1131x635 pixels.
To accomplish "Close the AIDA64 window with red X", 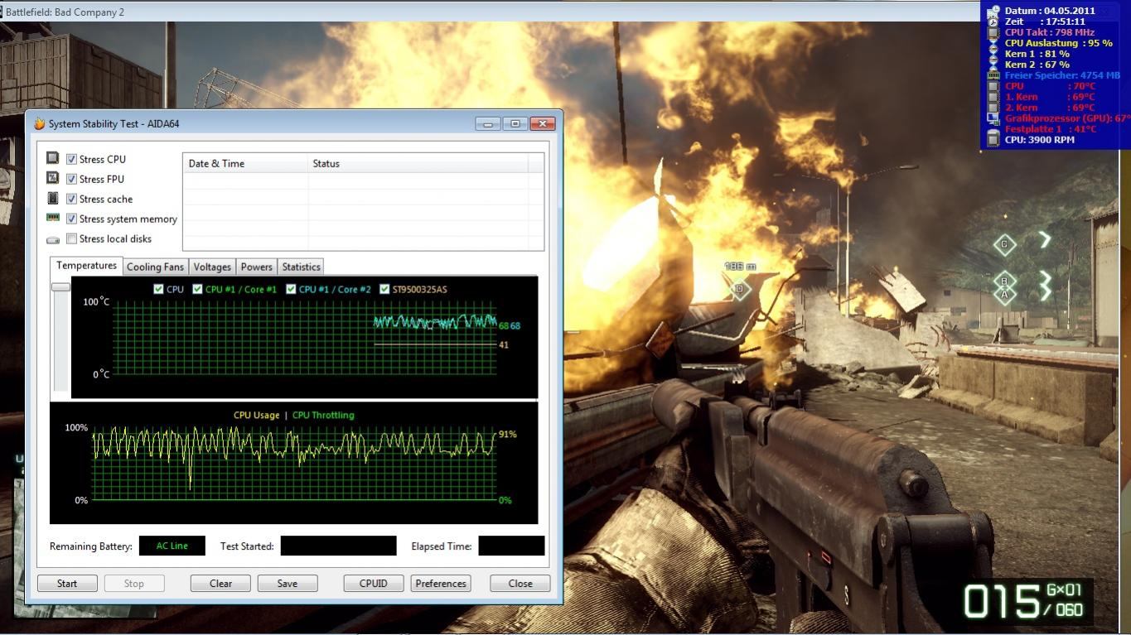I will [542, 124].
